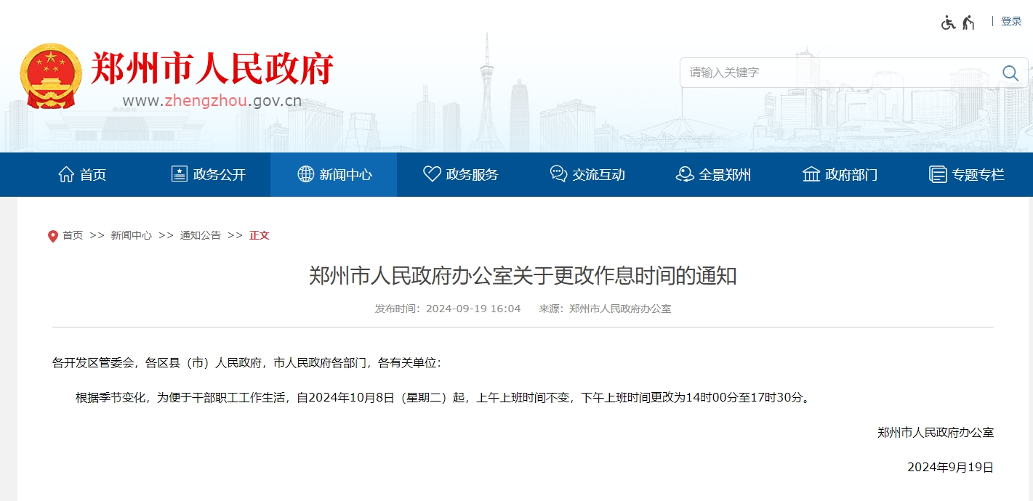Click the salutation line 各开发区管委会
The image size is (1033, 501).
[246, 362]
